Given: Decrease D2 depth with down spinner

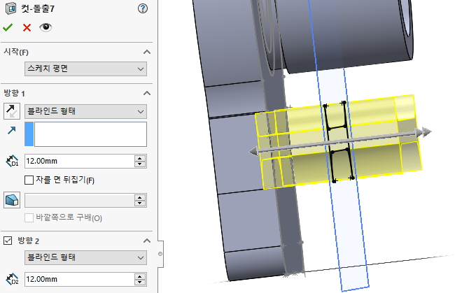Looking at the screenshot, I should [x=140, y=283].
